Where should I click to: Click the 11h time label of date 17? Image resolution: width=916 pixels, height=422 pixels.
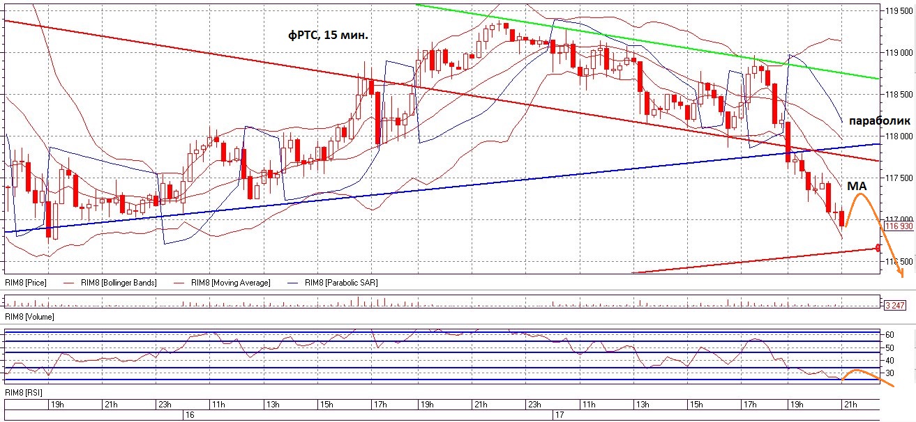click(x=589, y=405)
